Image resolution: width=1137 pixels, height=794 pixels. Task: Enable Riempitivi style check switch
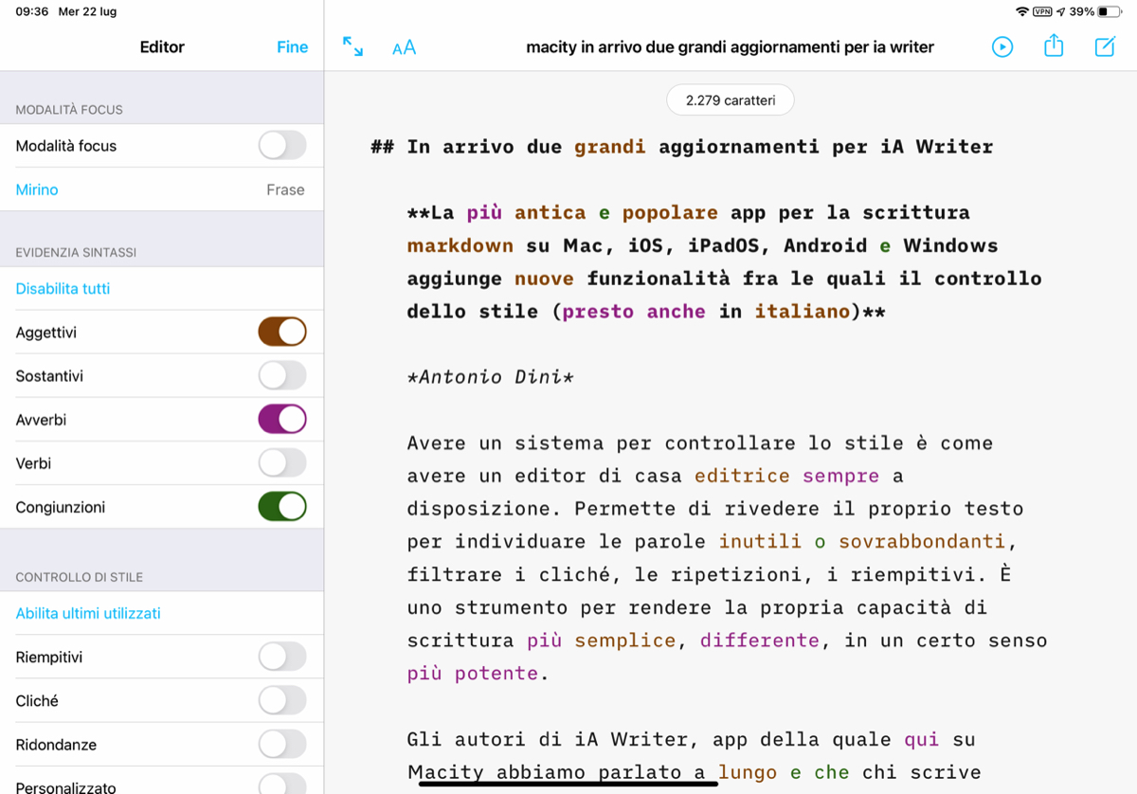click(282, 657)
